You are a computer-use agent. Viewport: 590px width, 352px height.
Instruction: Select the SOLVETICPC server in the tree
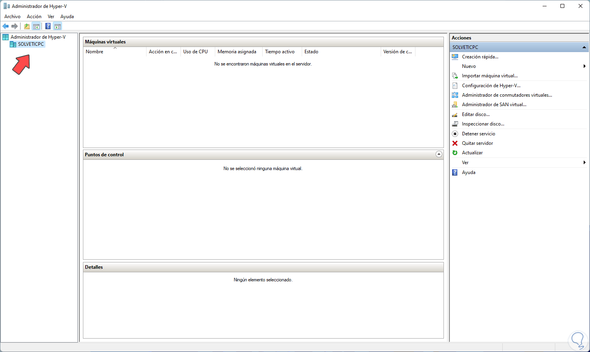(31, 44)
